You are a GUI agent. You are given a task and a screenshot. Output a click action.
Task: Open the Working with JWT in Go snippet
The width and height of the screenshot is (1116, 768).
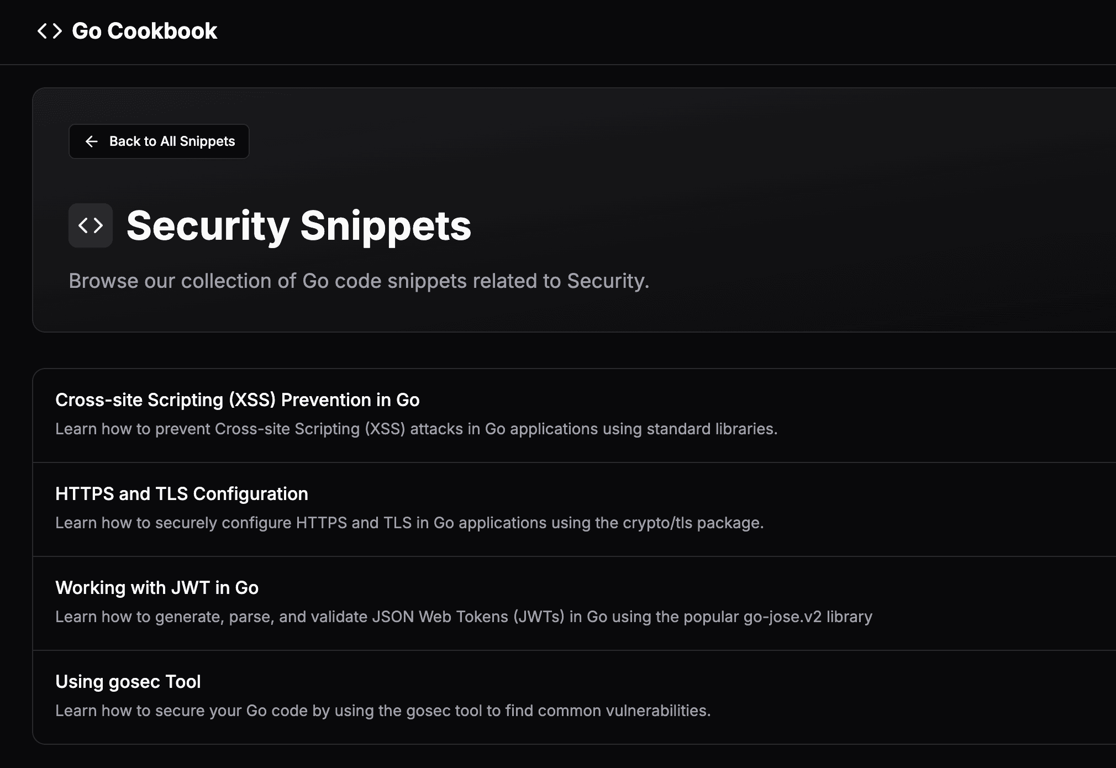click(157, 587)
